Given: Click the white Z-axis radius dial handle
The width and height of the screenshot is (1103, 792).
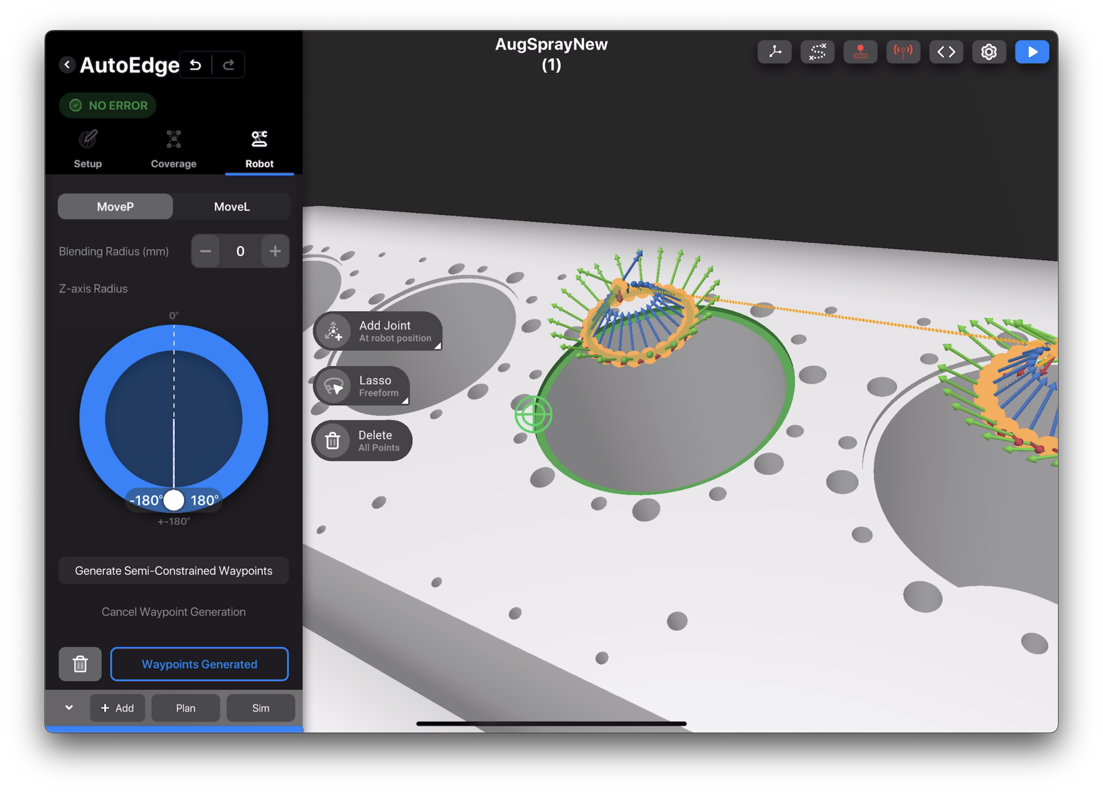Looking at the screenshot, I should [174, 500].
